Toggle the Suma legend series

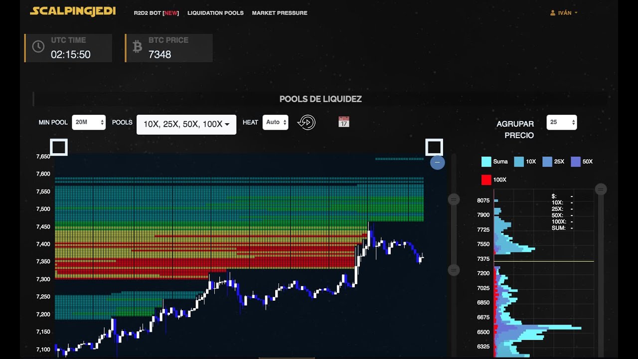click(x=494, y=162)
